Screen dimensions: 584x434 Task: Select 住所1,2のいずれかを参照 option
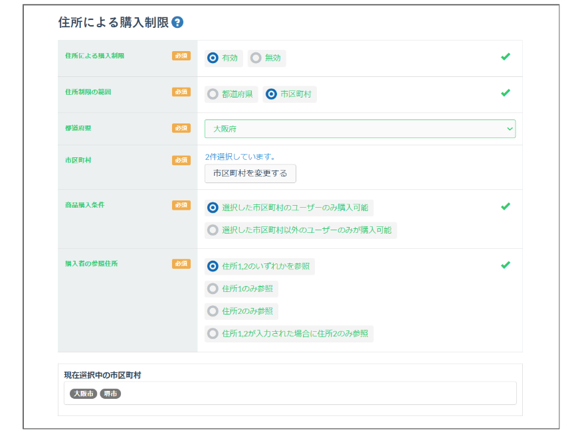213,266
